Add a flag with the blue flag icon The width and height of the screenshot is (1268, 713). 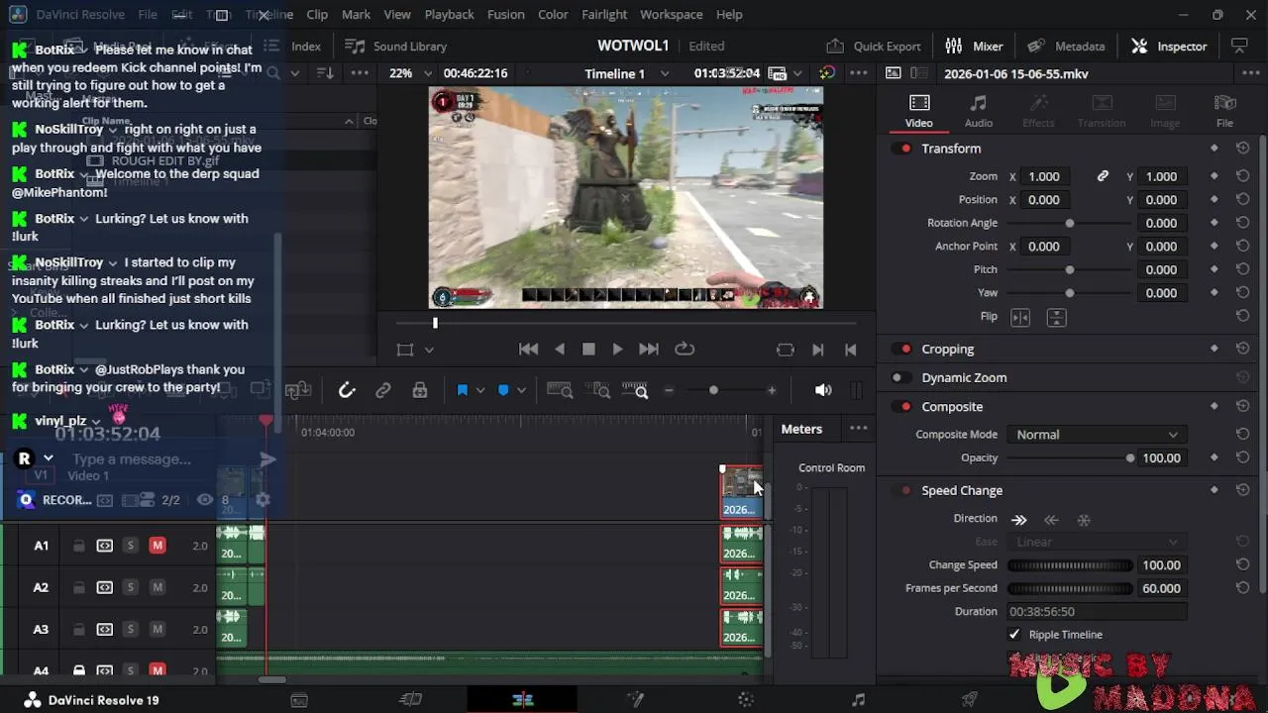[x=462, y=390]
